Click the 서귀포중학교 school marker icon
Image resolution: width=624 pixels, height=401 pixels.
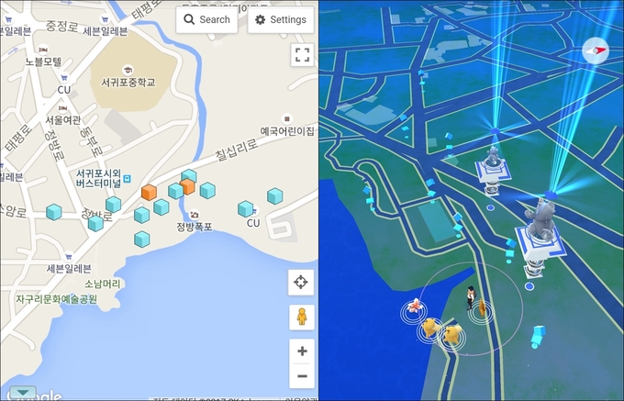tap(128, 71)
